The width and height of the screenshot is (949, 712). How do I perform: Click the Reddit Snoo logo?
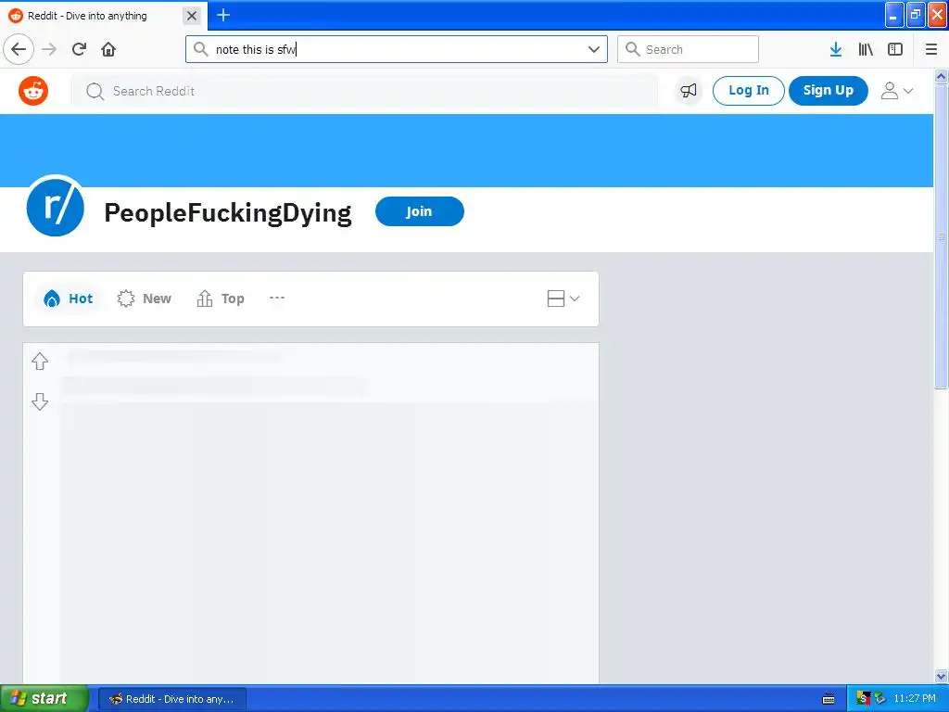click(33, 91)
